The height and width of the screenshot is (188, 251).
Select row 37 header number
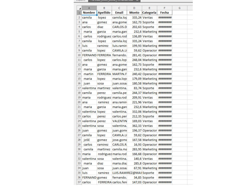click(79, 182)
